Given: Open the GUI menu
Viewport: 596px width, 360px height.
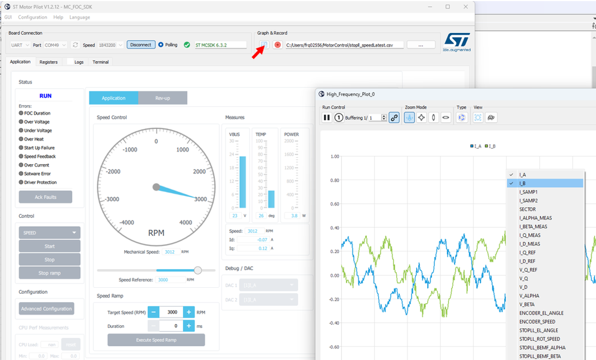Looking at the screenshot, I should (x=8, y=17).
